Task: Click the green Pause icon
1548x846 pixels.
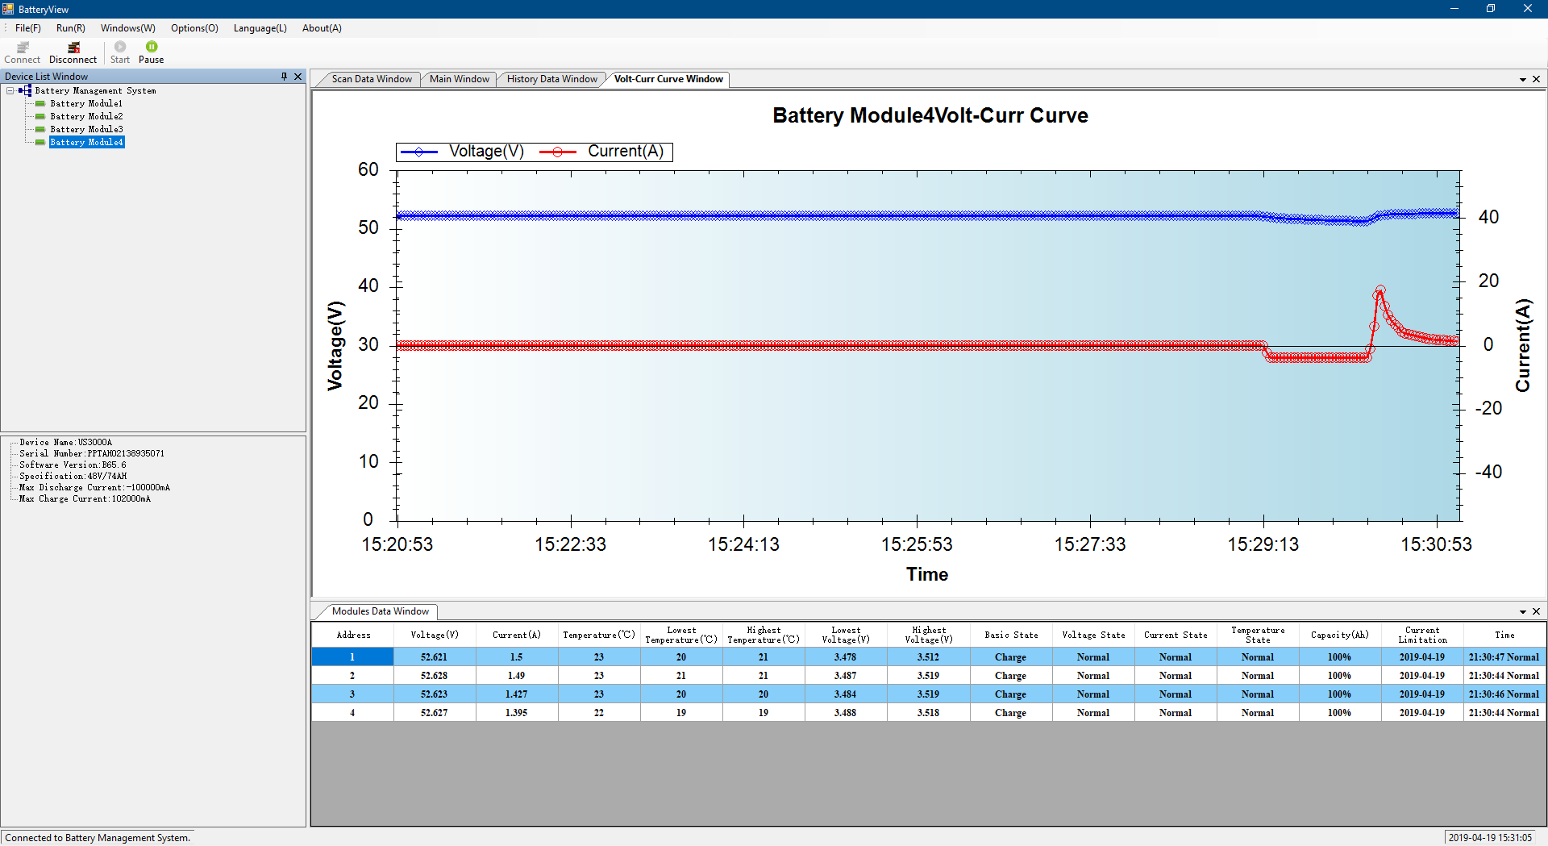Action: (152, 47)
